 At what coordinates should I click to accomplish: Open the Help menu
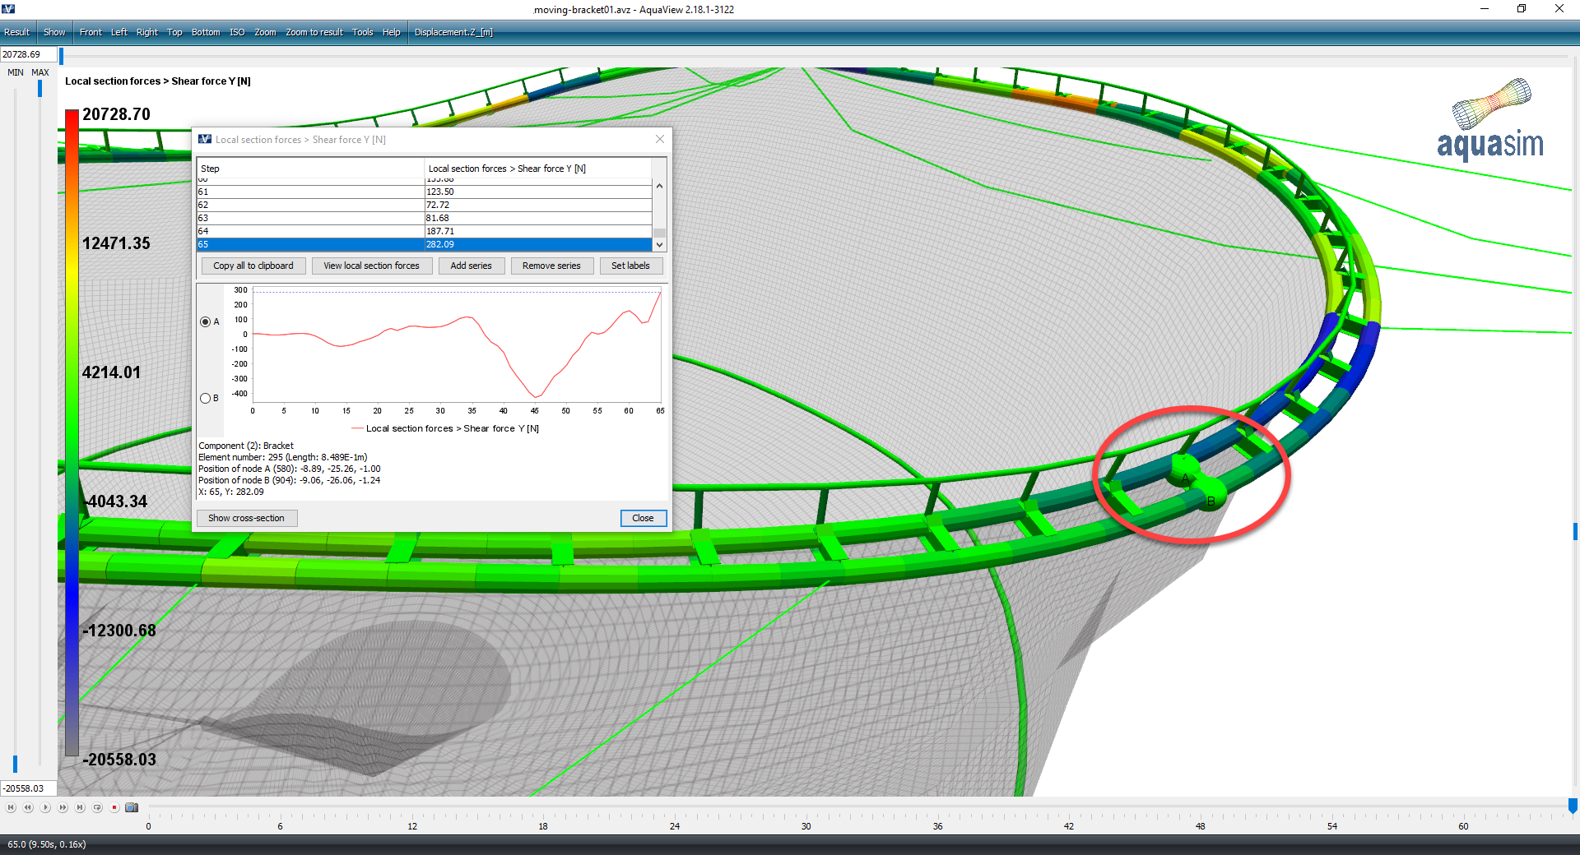(x=392, y=32)
